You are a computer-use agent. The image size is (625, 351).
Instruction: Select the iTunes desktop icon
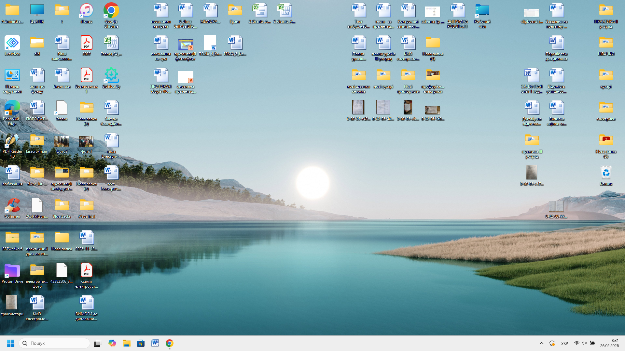[86, 11]
